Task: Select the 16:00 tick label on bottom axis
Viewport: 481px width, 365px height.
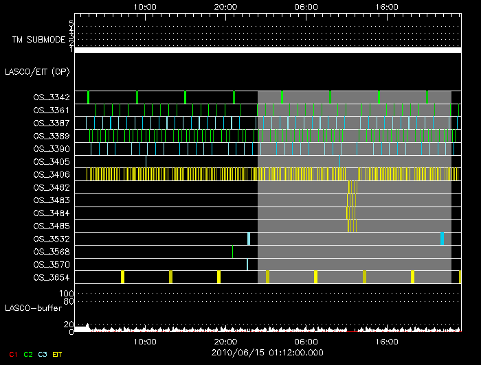Action: pos(387,341)
